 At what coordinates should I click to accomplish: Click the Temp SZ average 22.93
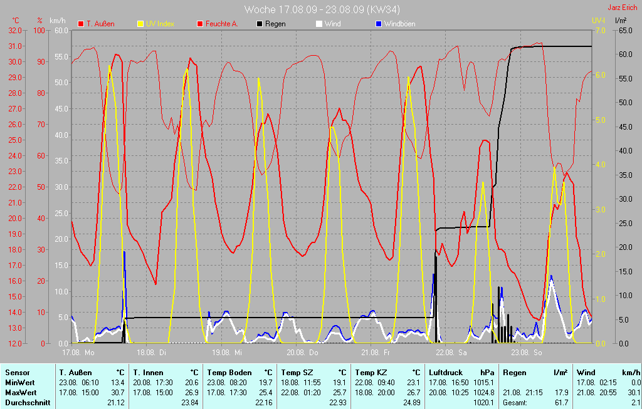click(337, 403)
